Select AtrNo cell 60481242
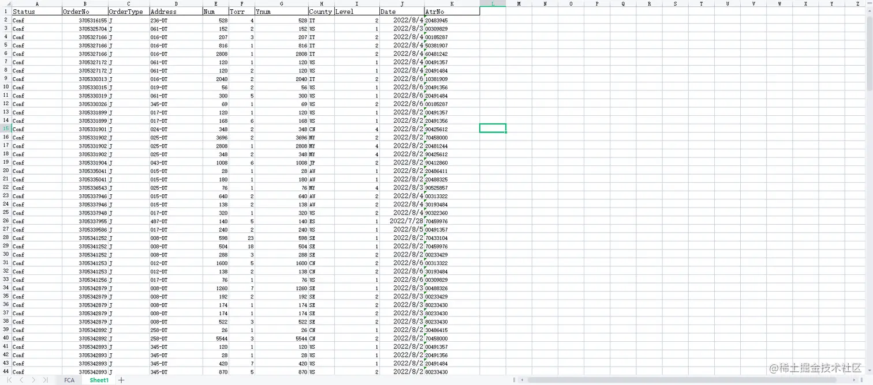Screen dimensions: 873x385 tap(452, 54)
